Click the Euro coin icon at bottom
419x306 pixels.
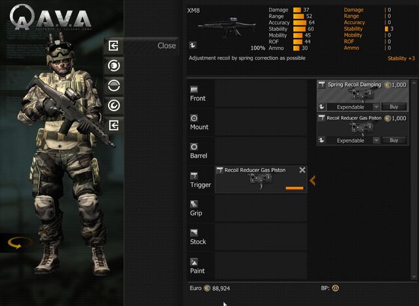click(207, 288)
